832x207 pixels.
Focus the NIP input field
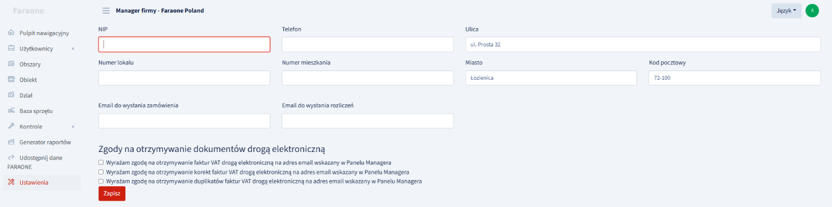185,45
